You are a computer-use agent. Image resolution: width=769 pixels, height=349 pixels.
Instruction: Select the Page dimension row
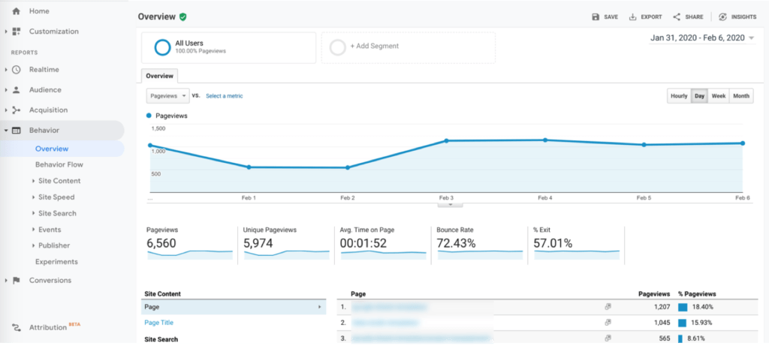[x=234, y=307]
